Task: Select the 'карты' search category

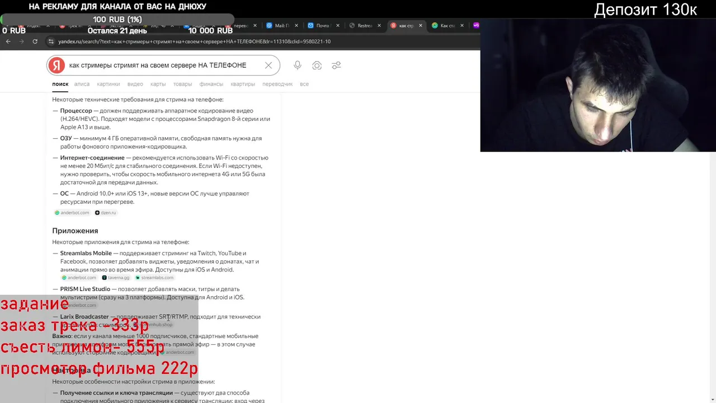Action: click(x=158, y=84)
